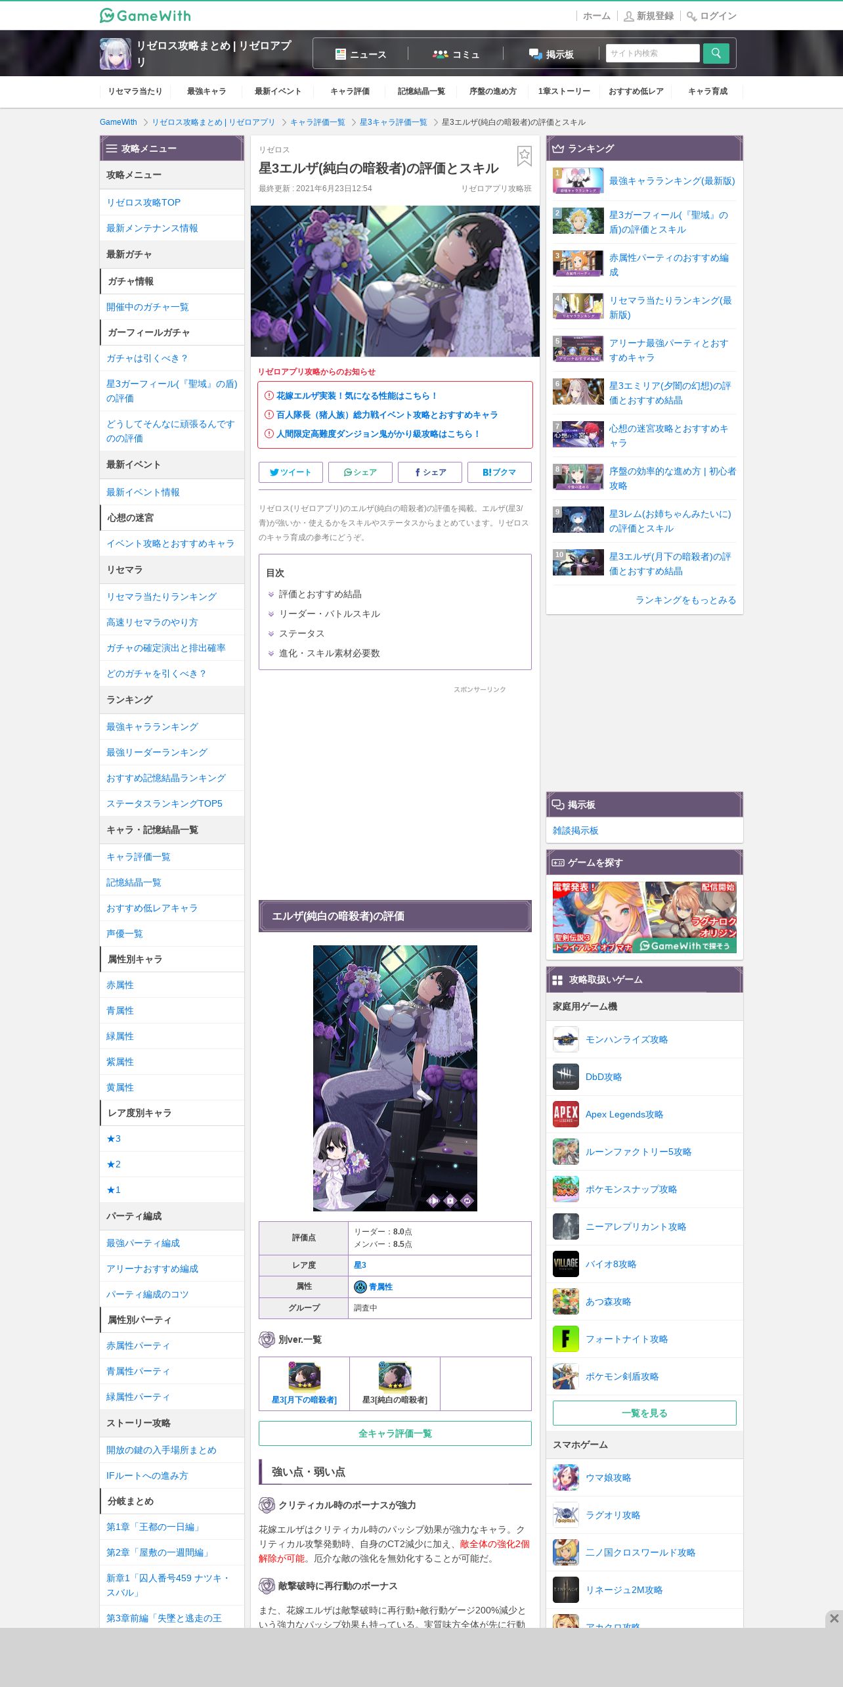Jump to 評価とおすすめ結晶 in table of contents
Screen dimensions: 843x1687
(320, 594)
